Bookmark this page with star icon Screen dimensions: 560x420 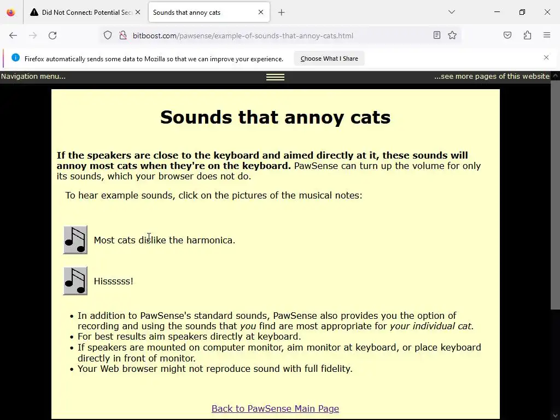pos(452,35)
